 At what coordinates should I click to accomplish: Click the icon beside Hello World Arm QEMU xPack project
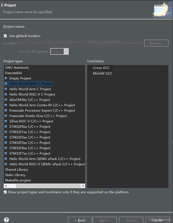[6, 159]
